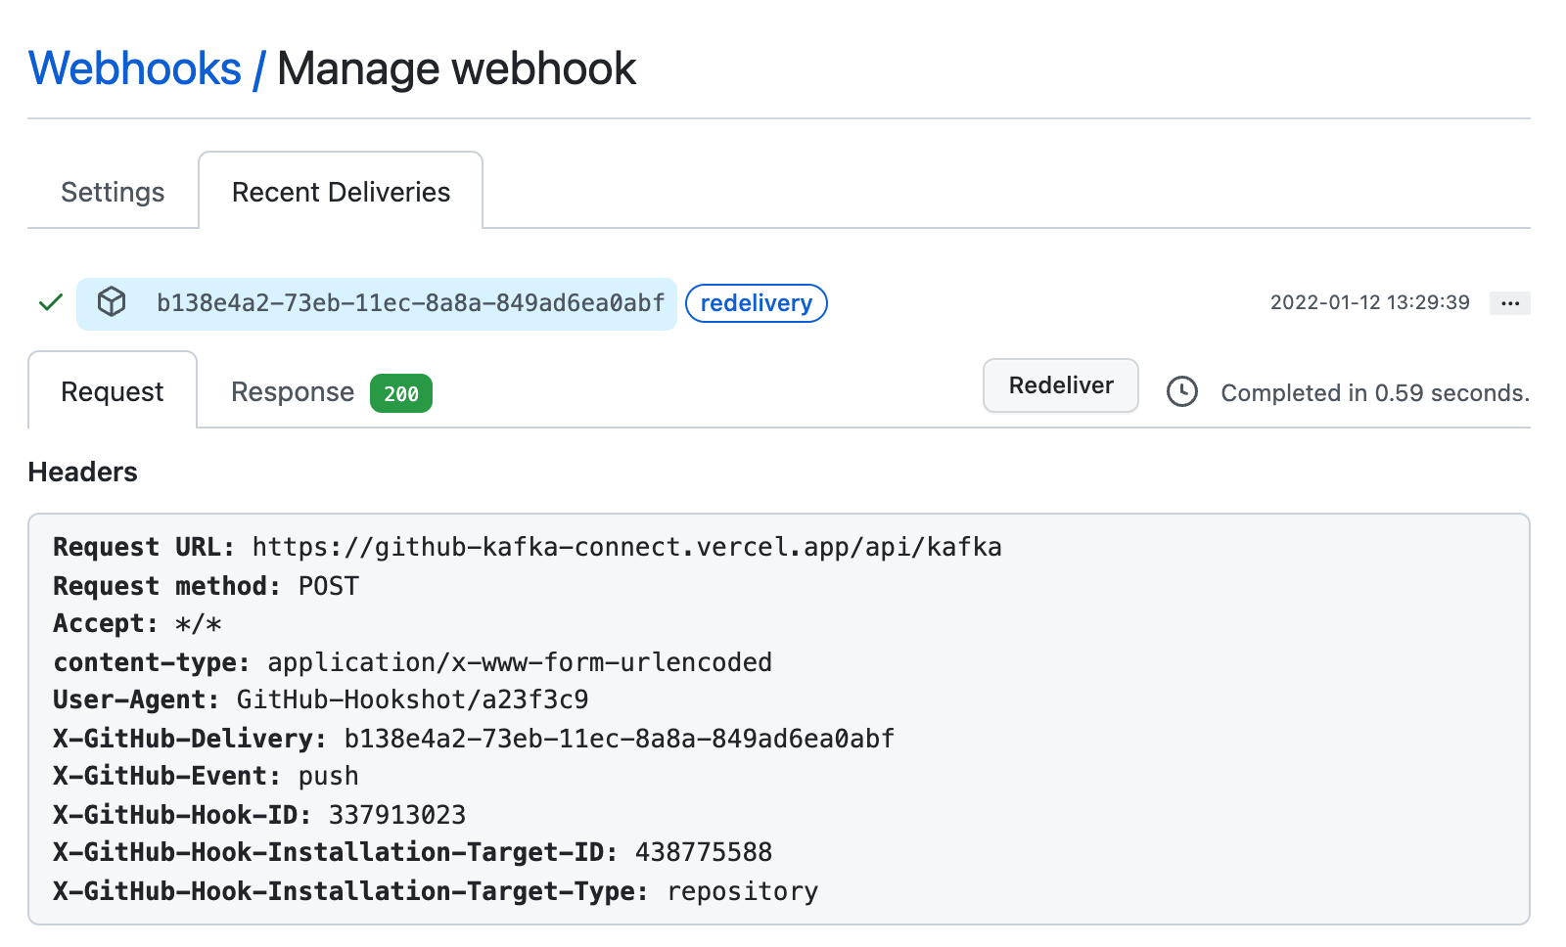
Task: Select the Request tab
Action: 112,391
